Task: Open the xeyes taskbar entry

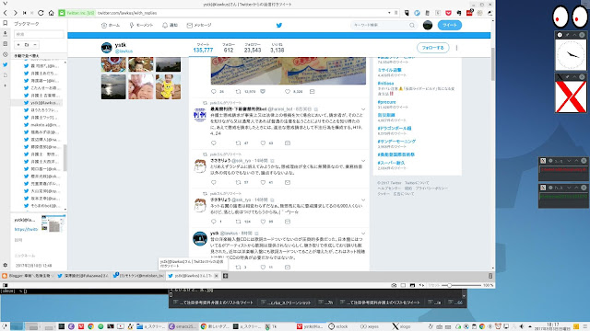Action: 371,326
